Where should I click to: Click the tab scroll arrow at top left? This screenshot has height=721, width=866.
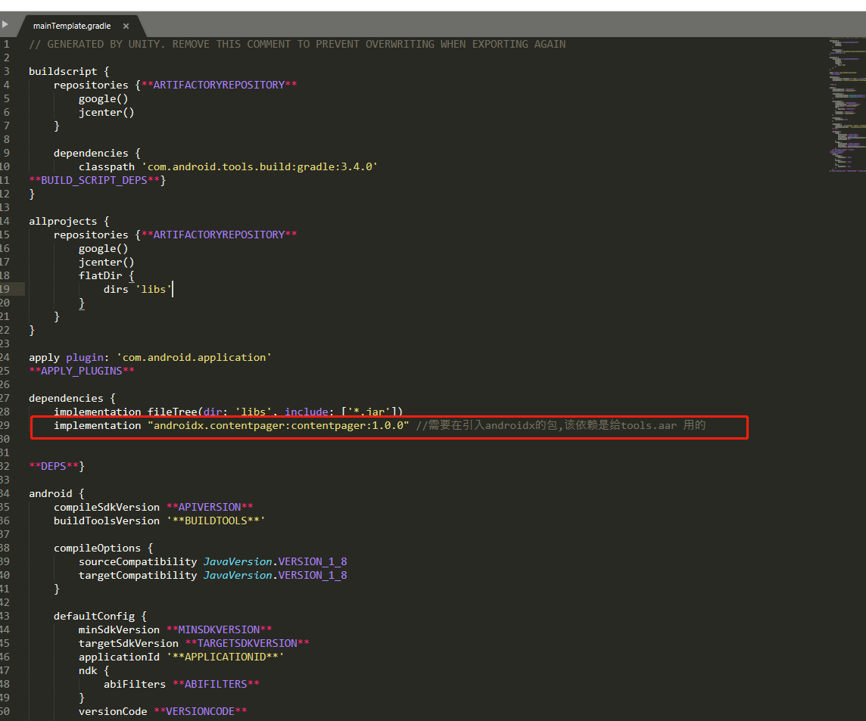[5, 24]
